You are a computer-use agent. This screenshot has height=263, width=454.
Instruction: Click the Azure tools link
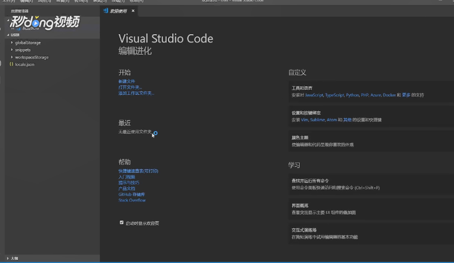coord(376,95)
